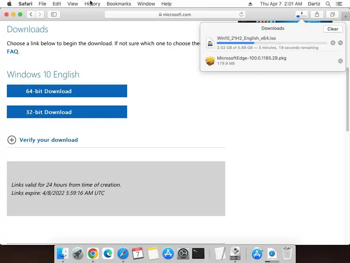Open the Bookmarks menu

click(x=119, y=4)
